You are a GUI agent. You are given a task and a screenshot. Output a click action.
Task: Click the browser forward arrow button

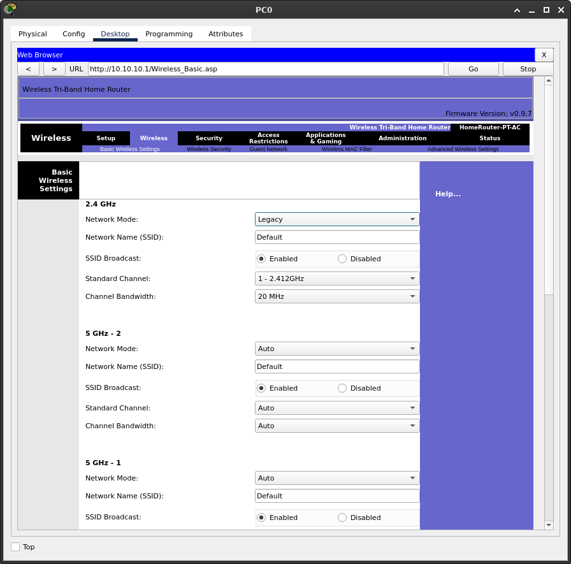point(54,69)
